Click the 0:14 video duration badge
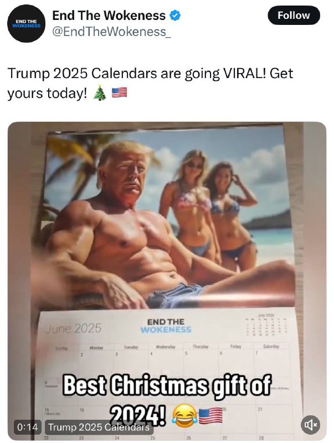Image resolution: width=334 pixels, height=443 pixels. coord(28,427)
